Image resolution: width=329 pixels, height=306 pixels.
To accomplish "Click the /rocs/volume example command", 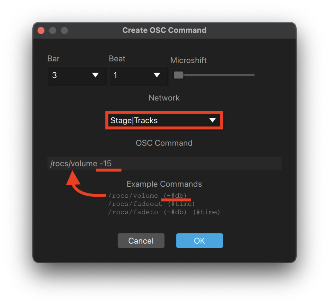I will tap(147, 196).
